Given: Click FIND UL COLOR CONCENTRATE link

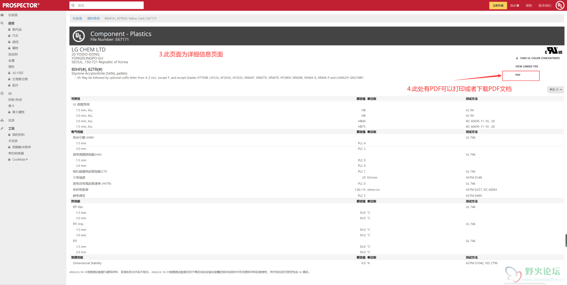Looking at the screenshot, I should (540, 58).
